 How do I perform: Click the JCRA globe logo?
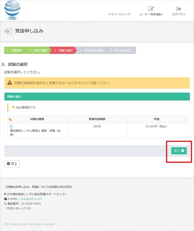(12, 11)
